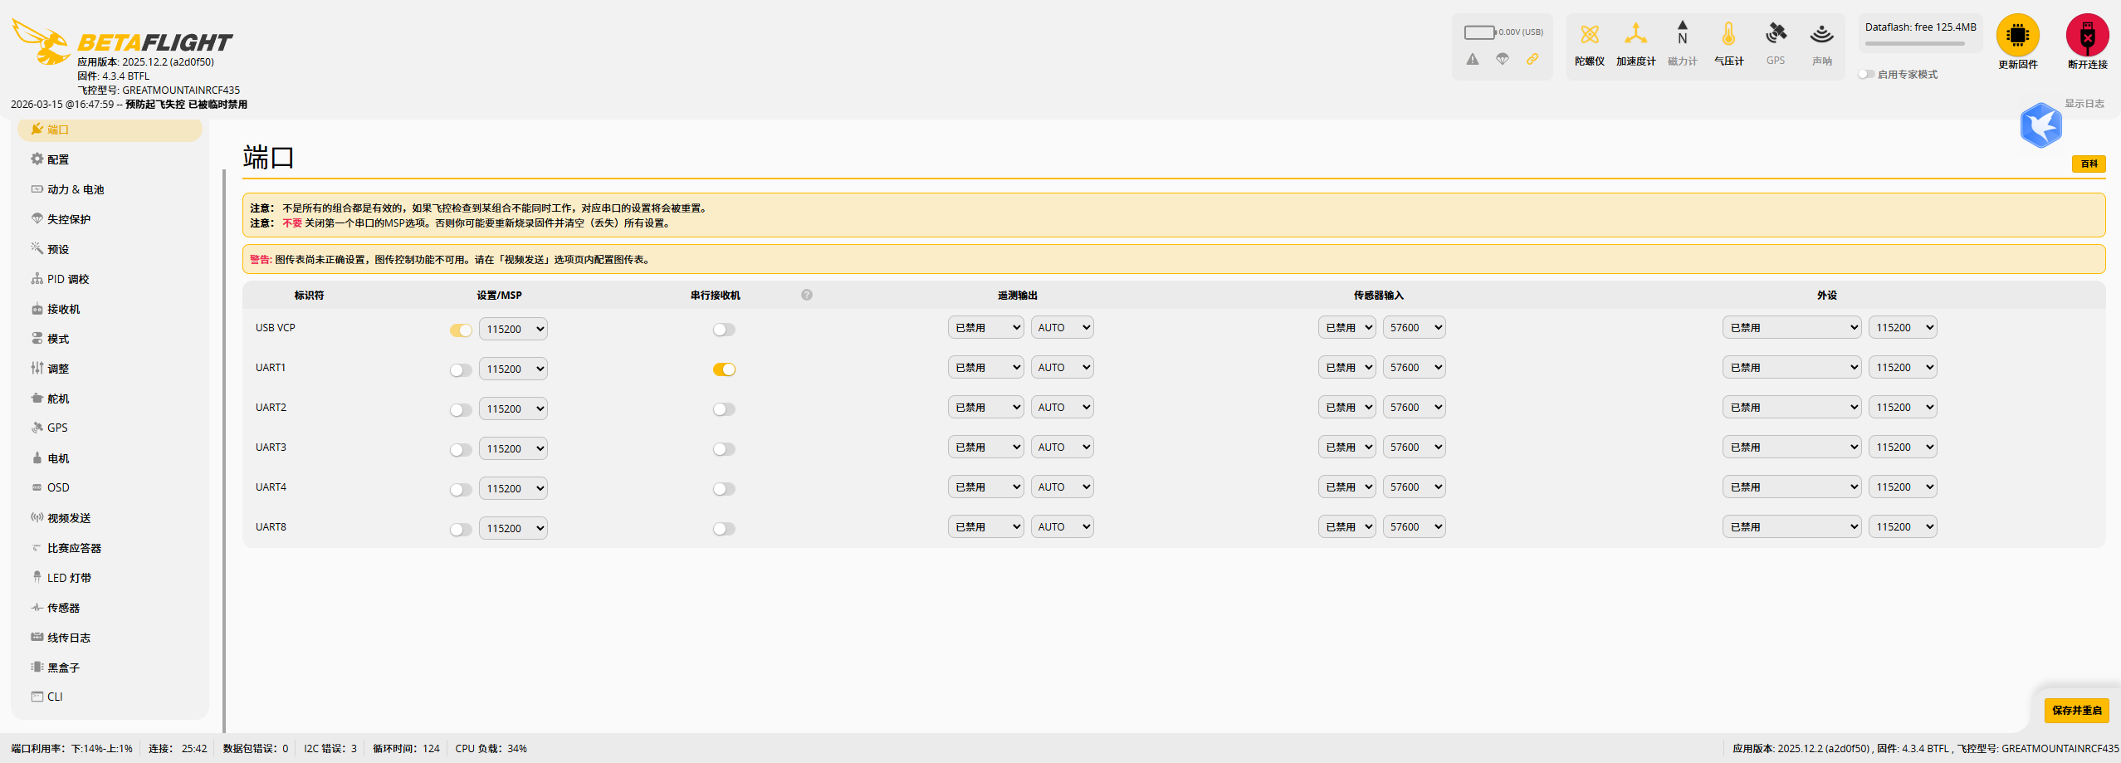Click the sonar (声呐) sensor icon
This screenshot has height=763, width=2121.
[1822, 35]
